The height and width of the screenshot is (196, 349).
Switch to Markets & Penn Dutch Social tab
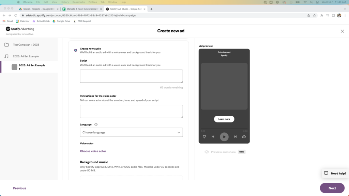82,9
